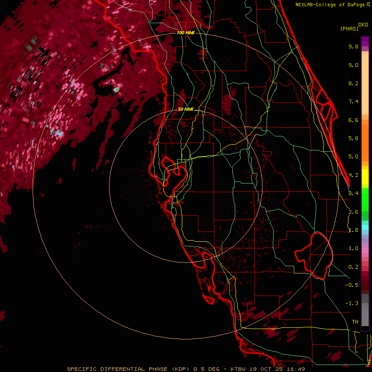Click the TH threshold label

(x=355, y=322)
